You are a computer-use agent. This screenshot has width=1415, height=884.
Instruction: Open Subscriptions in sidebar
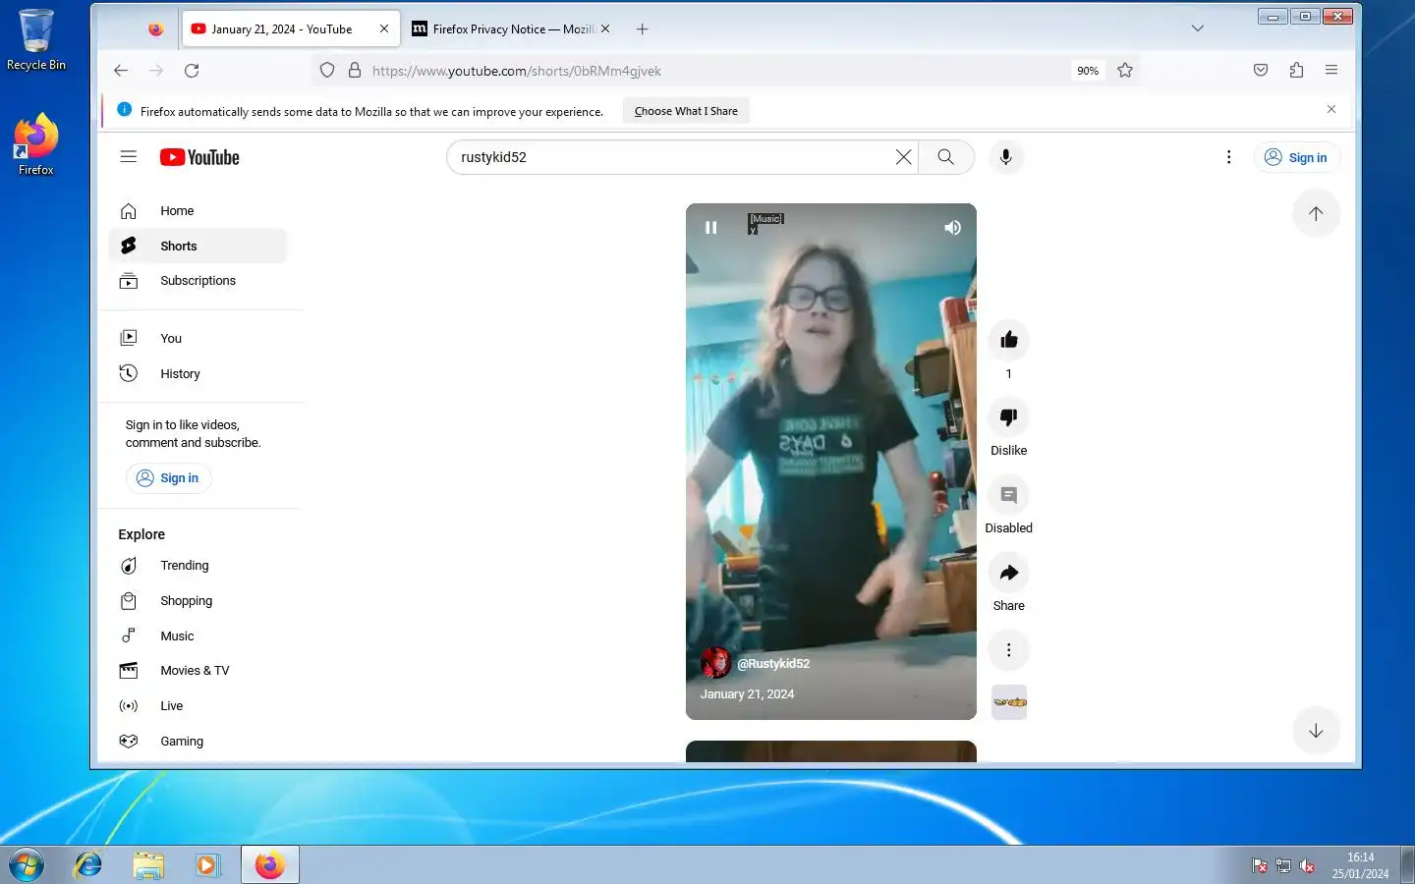tap(198, 281)
